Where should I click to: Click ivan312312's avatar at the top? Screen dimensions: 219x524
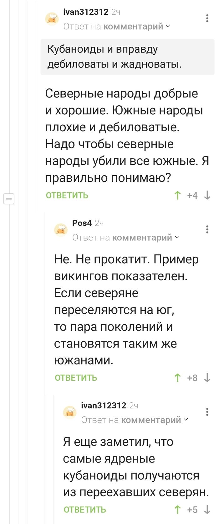pos(52,18)
